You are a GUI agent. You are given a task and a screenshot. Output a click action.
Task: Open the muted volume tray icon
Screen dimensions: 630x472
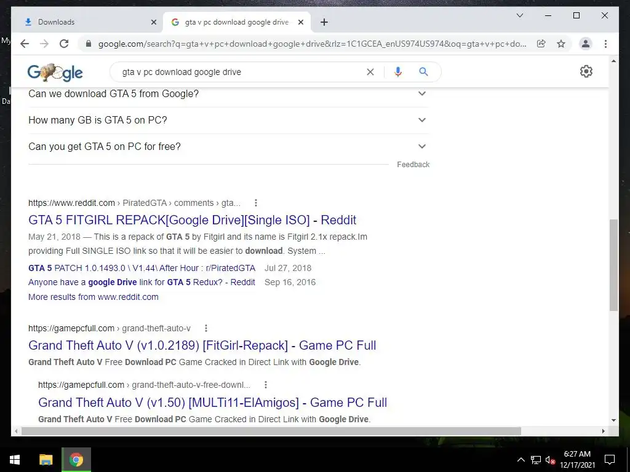pos(550,460)
